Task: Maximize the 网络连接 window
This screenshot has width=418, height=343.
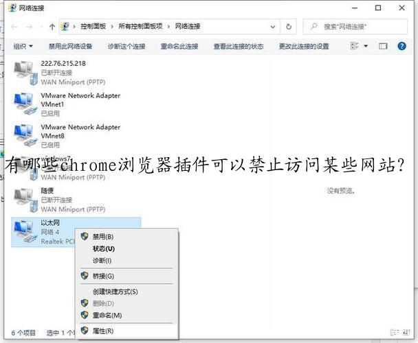Action: click(378, 8)
